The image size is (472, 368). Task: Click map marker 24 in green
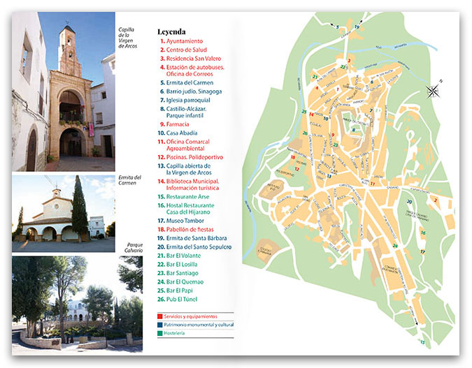pyautogui.click(x=395, y=245)
